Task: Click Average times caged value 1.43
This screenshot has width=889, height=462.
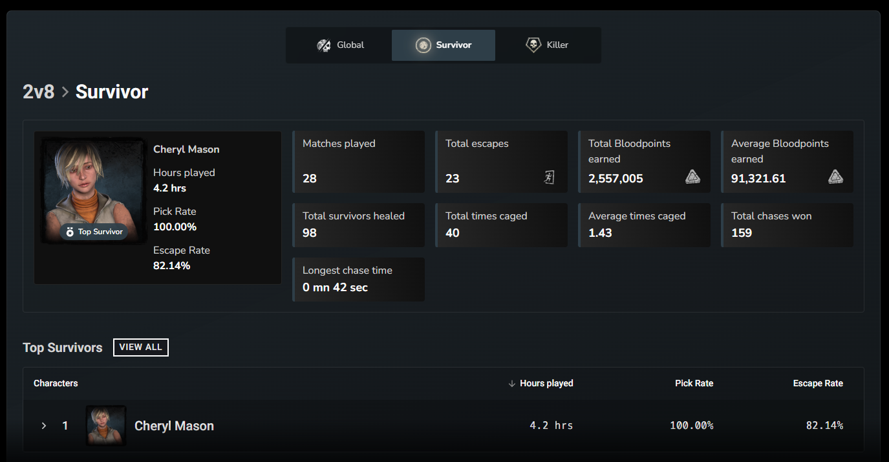Action: coord(600,233)
